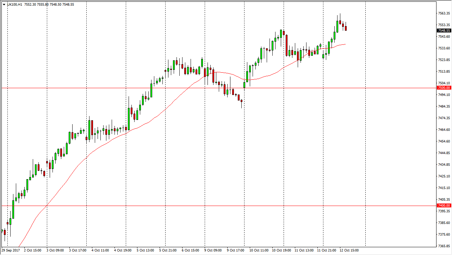
Task: Click the 11 Oct 13:00 time label
Action: [304, 250]
